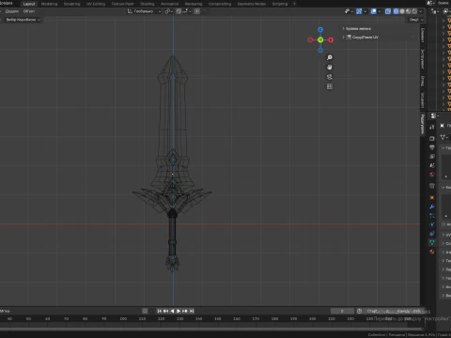Open the Scene properties tab icon
The image size is (451, 338).
click(x=432, y=165)
